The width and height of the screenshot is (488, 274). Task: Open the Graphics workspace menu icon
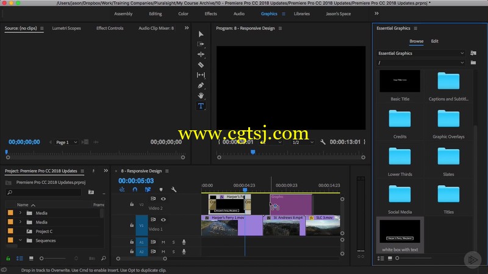[284, 13]
